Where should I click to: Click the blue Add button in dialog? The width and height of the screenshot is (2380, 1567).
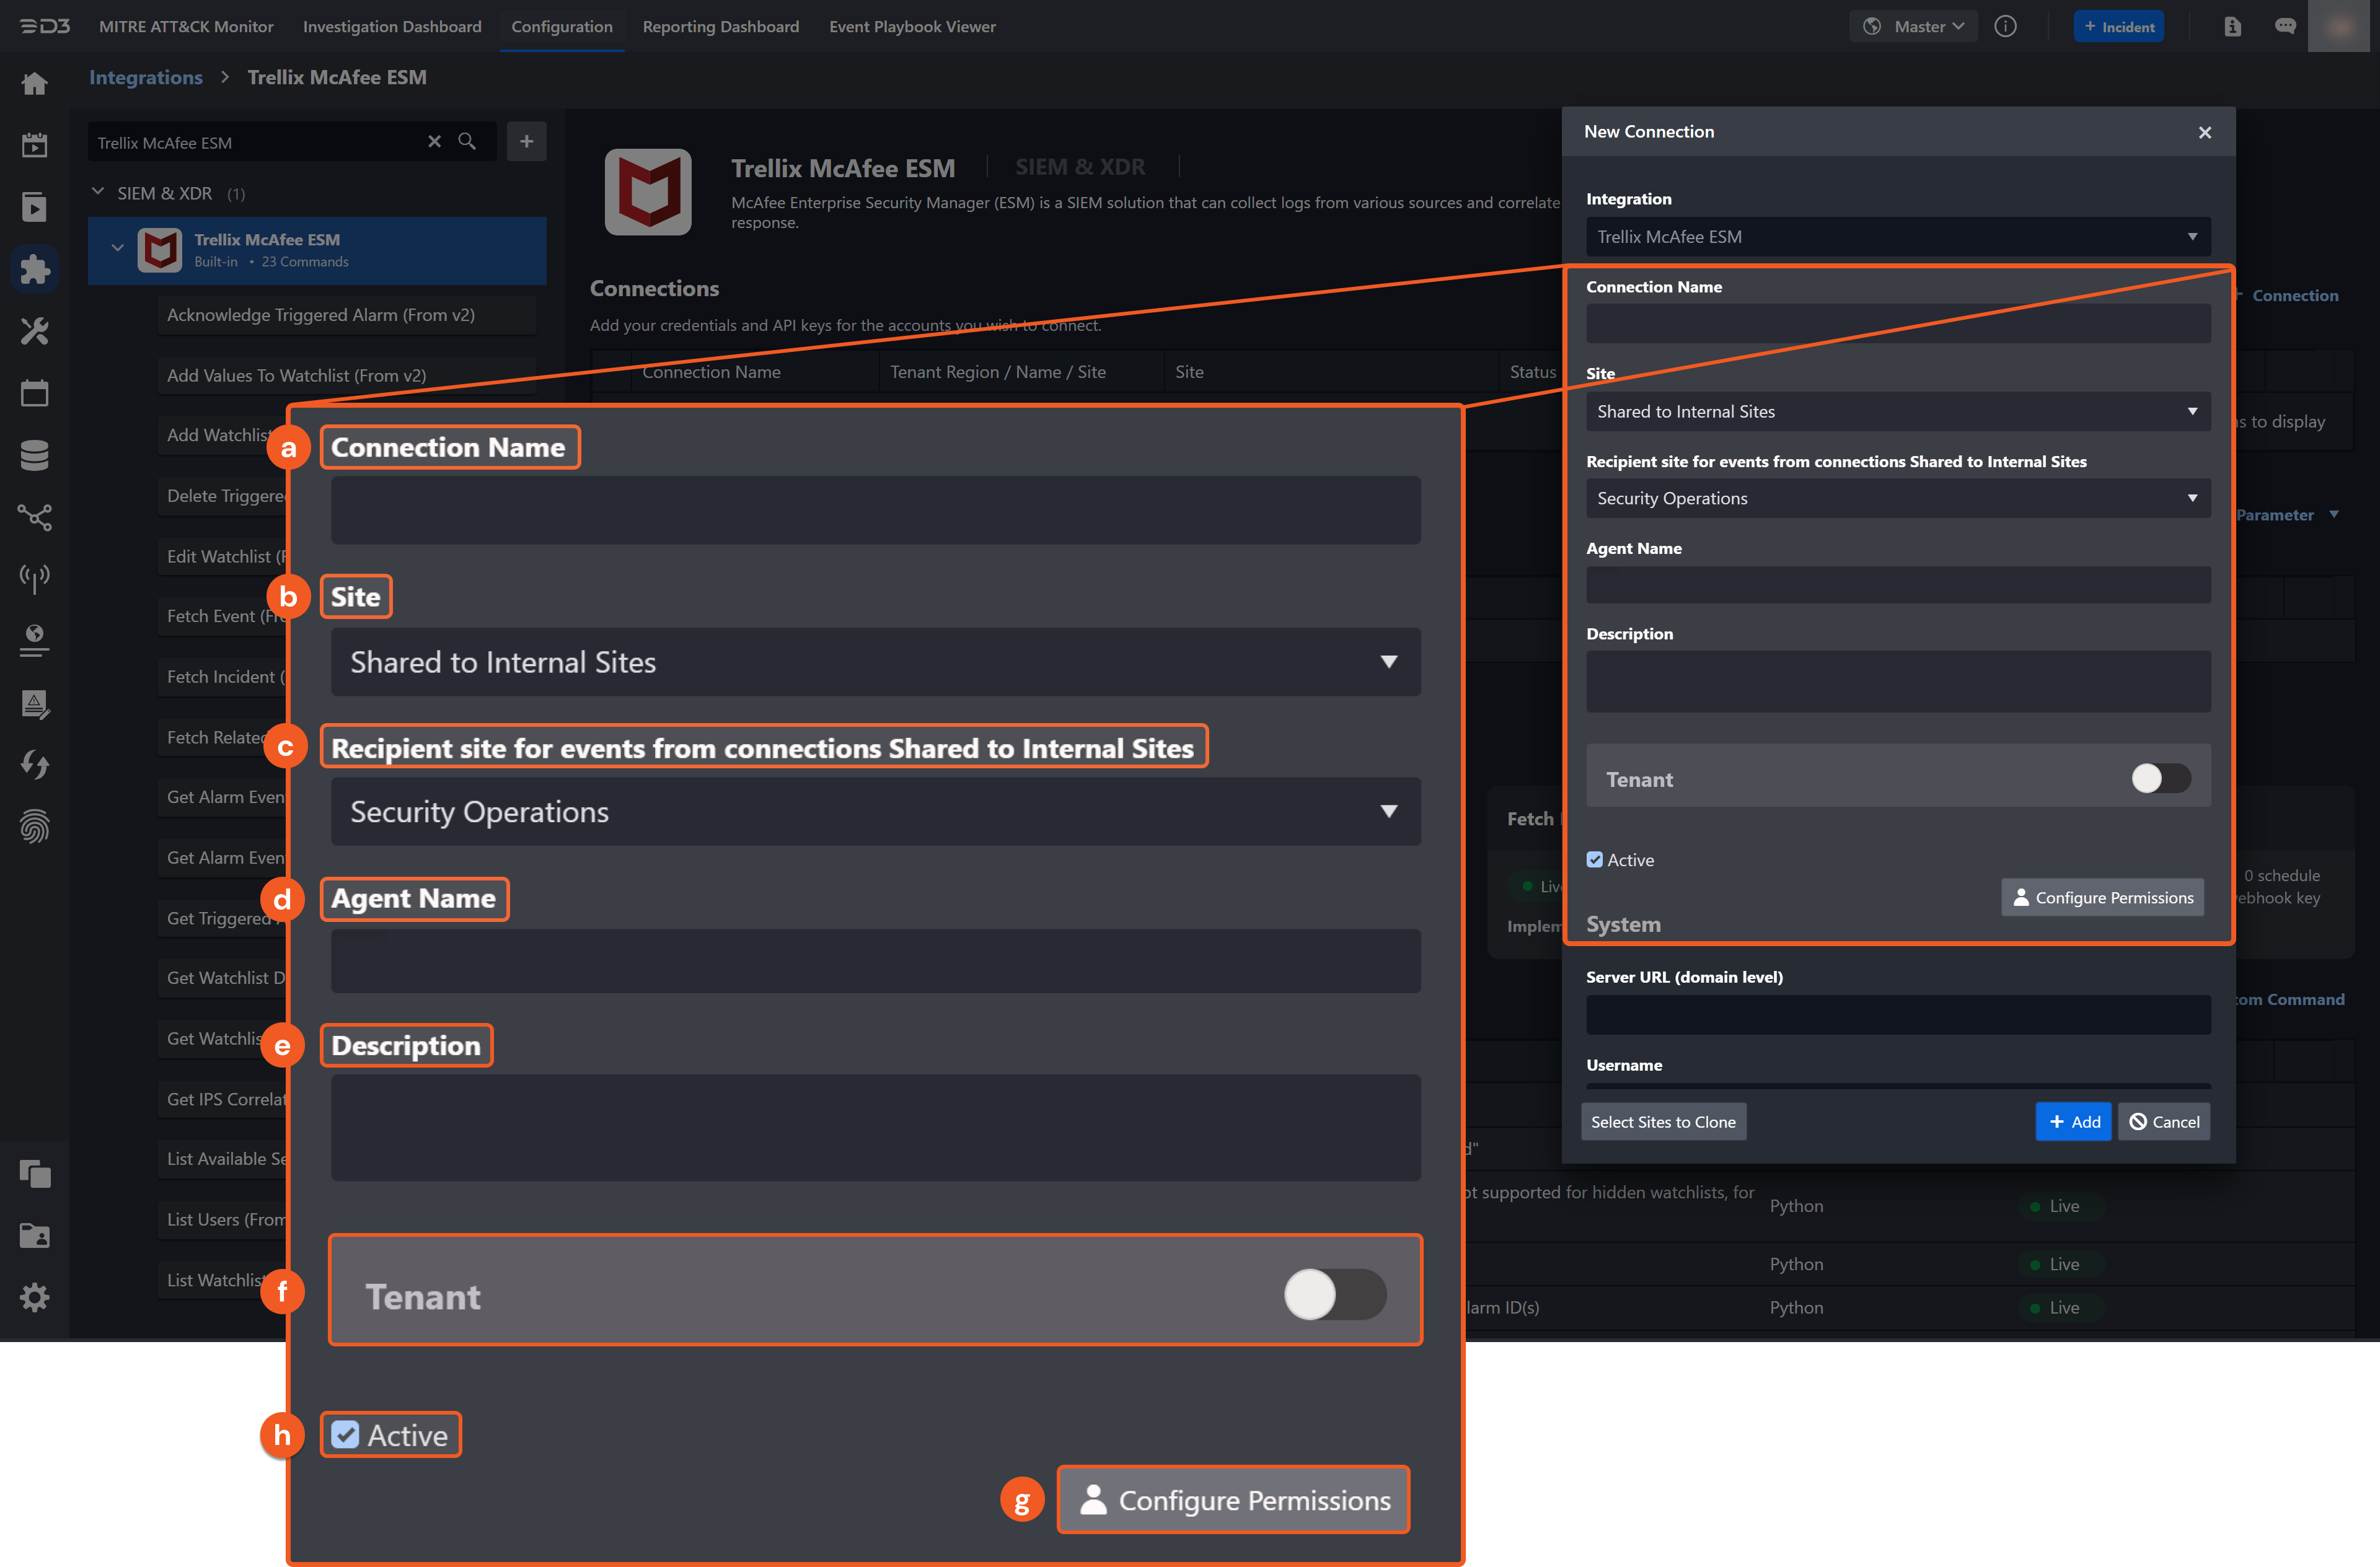[x=2073, y=1122]
